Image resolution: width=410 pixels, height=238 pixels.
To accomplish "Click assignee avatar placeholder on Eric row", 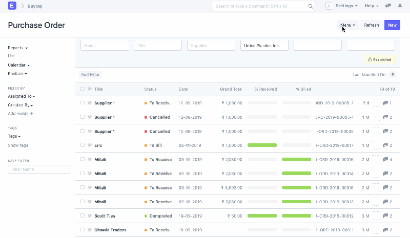I will tap(376, 145).
